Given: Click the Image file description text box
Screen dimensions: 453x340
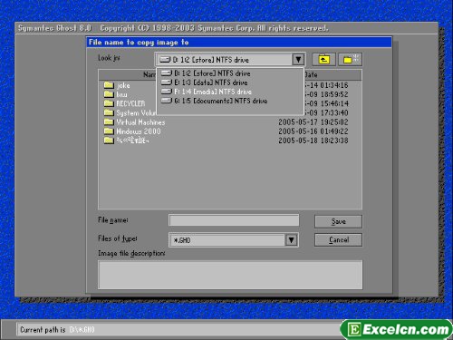Looking at the screenshot, I should coord(230,275).
